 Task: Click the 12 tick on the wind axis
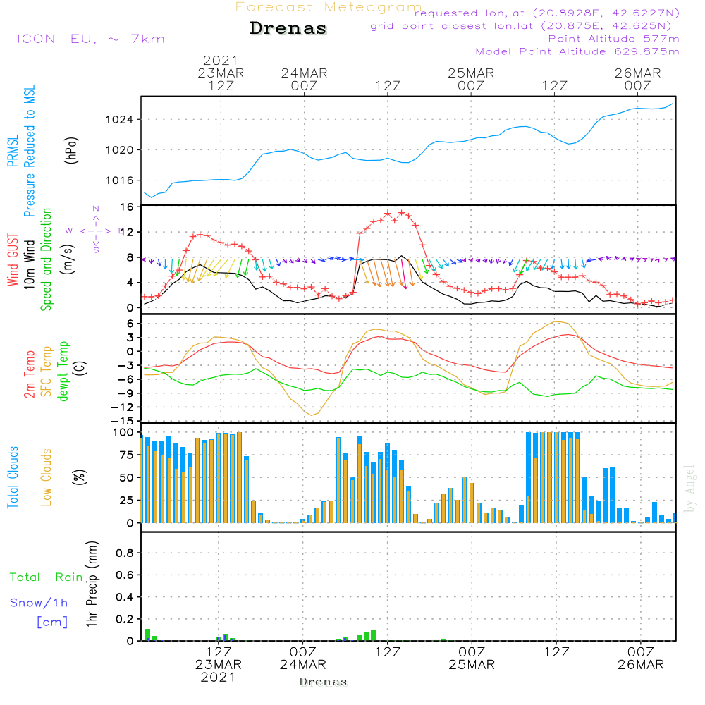point(127,233)
